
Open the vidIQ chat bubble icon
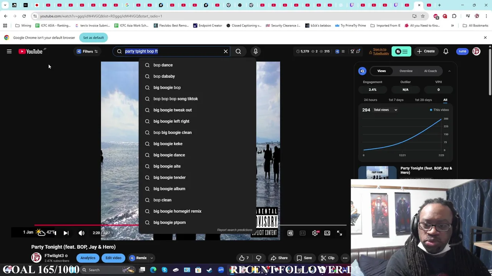(x=358, y=51)
